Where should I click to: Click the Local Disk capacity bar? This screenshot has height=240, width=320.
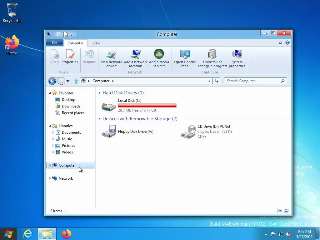click(x=147, y=106)
